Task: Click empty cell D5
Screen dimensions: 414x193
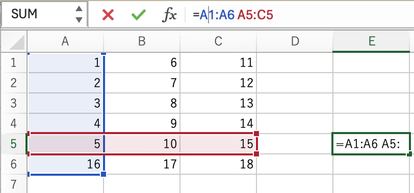Action: point(295,144)
